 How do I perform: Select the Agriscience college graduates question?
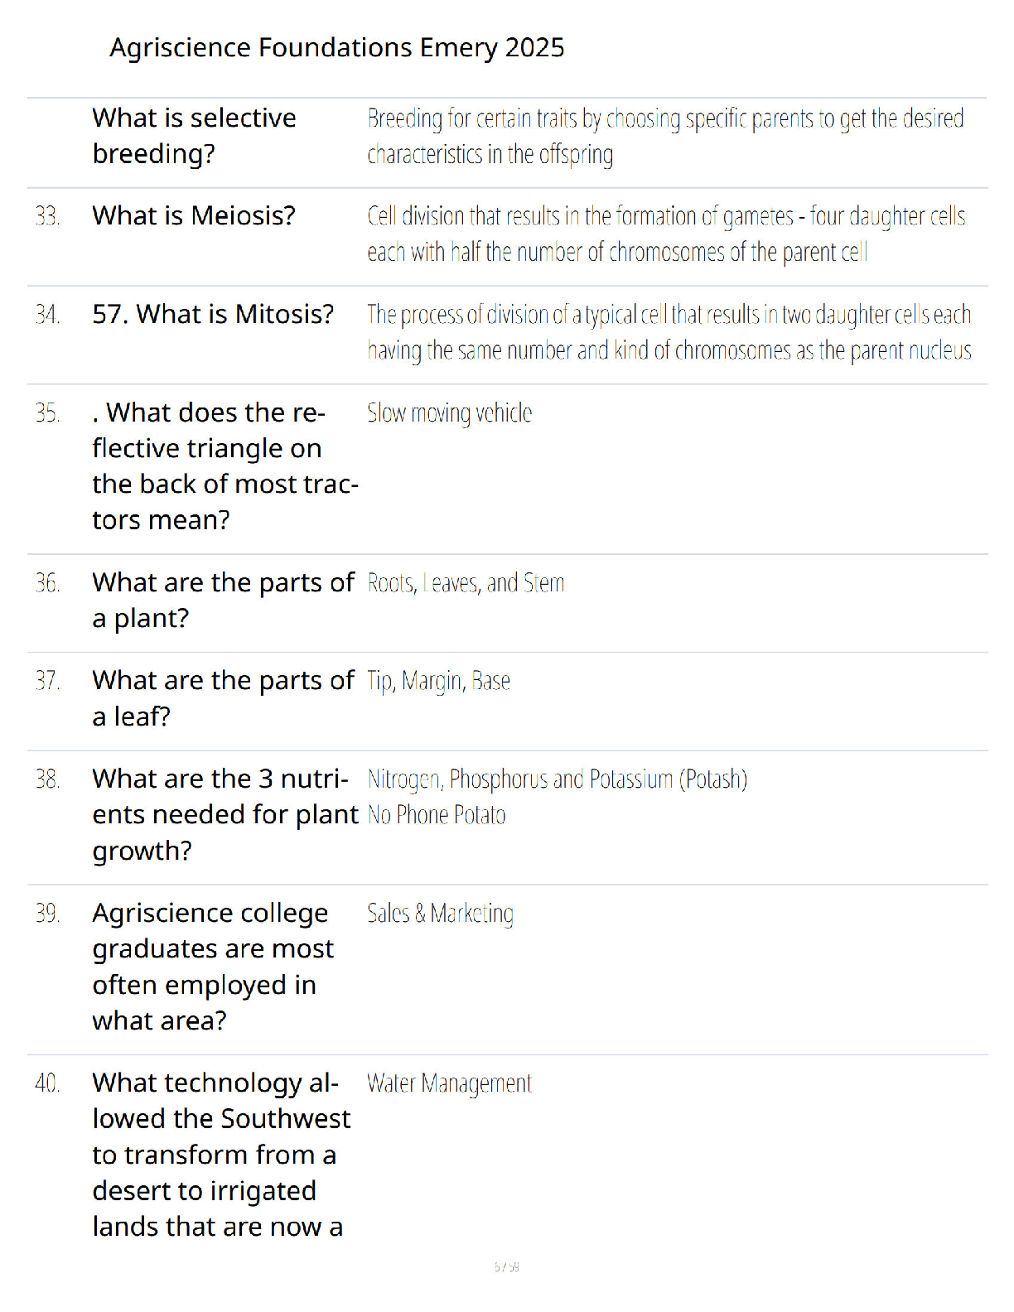pyautogui.click(x=213, y=967)
